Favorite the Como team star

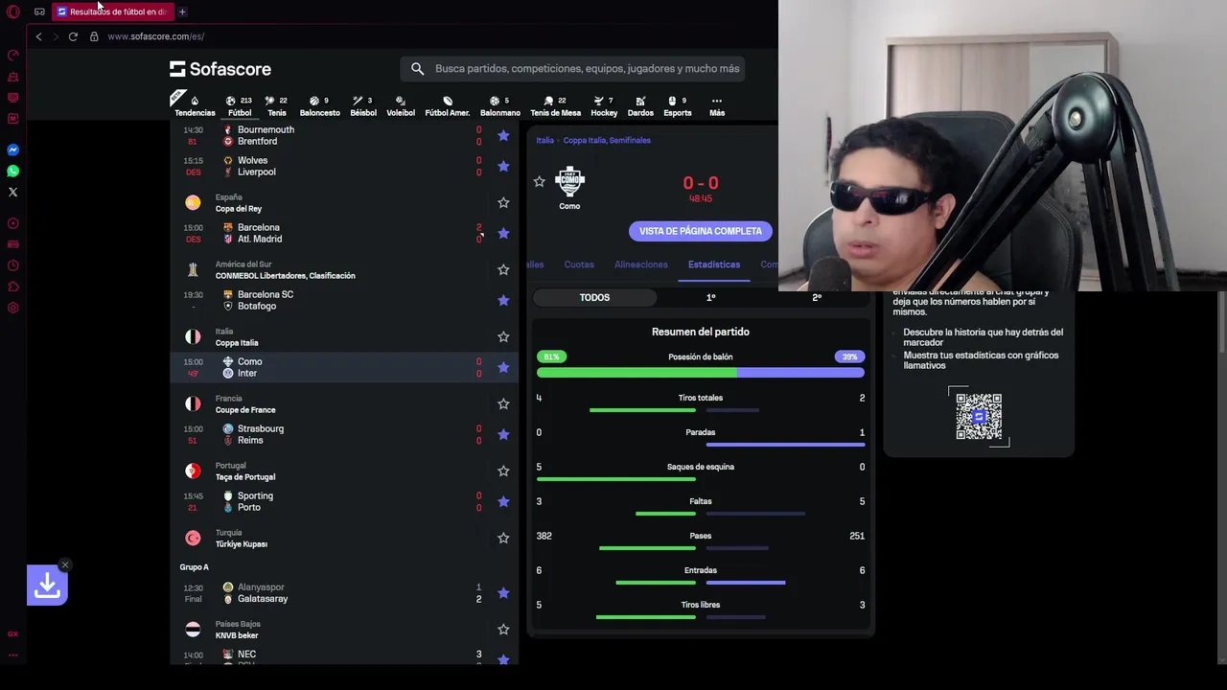539,181
